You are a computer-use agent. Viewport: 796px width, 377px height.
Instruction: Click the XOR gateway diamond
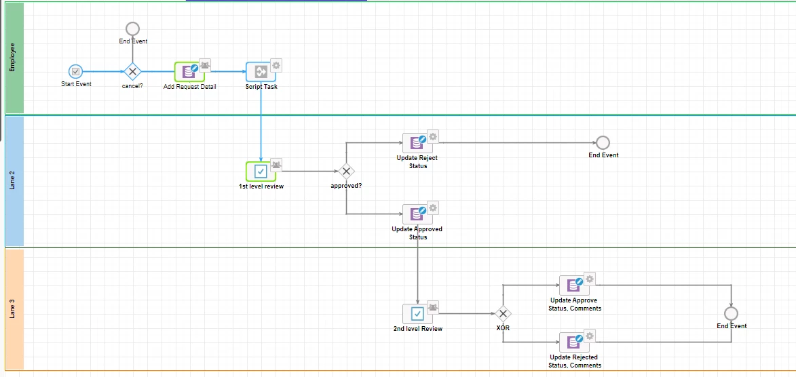[503, 313]
